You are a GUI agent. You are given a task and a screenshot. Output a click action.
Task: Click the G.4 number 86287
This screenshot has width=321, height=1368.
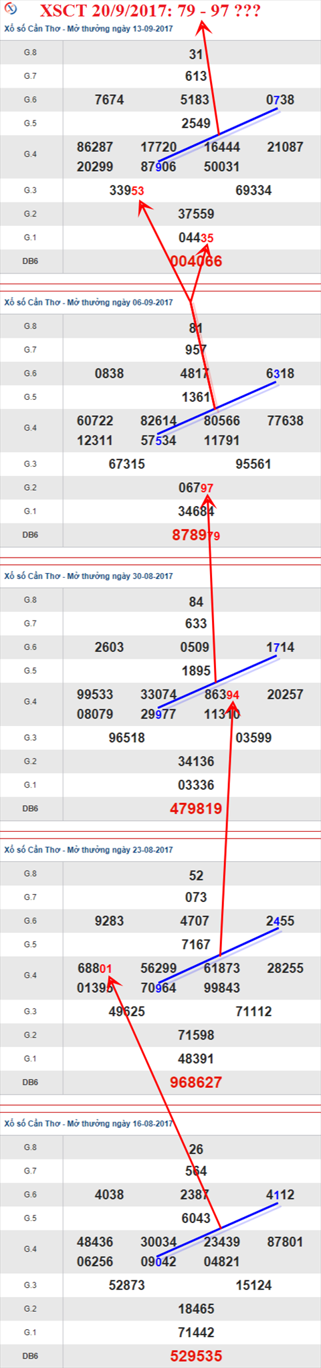[95, 147]
